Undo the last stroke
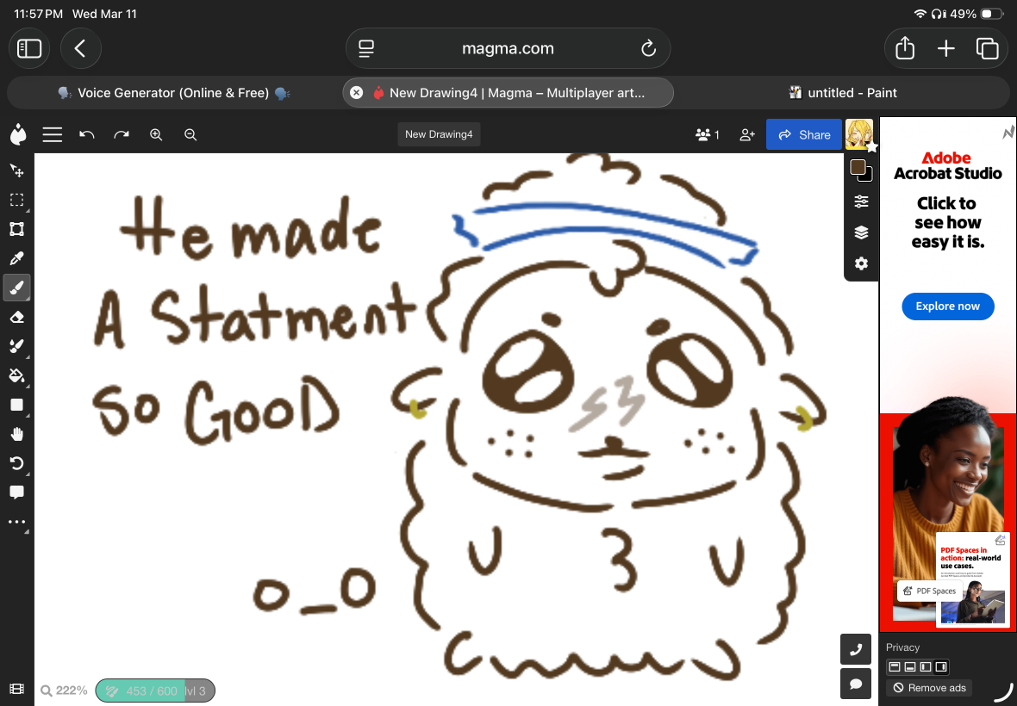 pos(86,134)
